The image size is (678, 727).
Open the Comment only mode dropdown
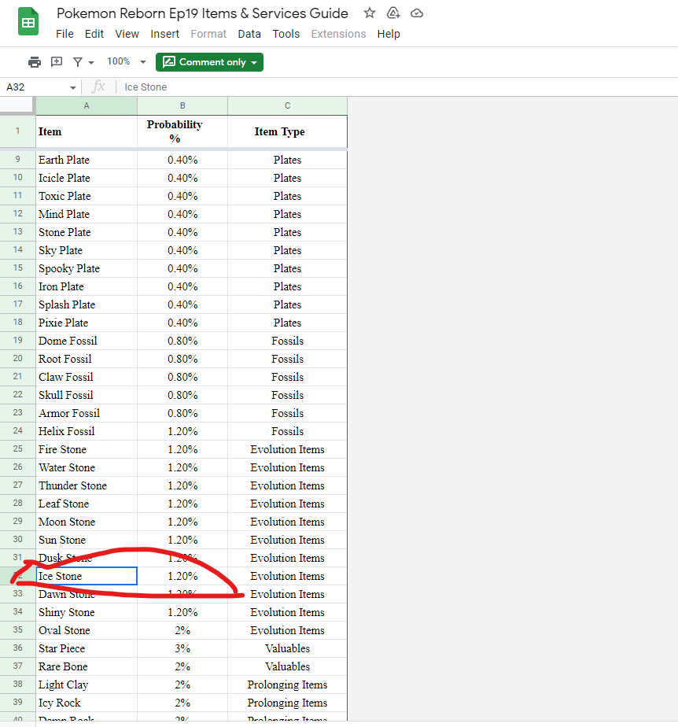209,62
